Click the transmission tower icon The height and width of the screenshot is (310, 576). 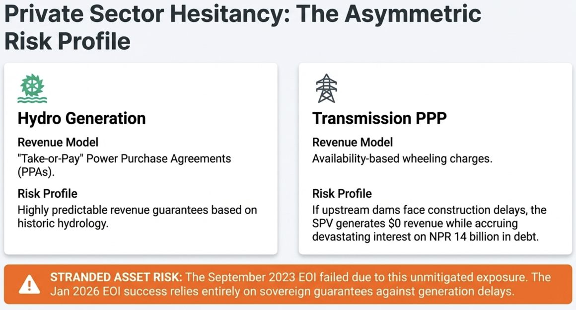326,88
